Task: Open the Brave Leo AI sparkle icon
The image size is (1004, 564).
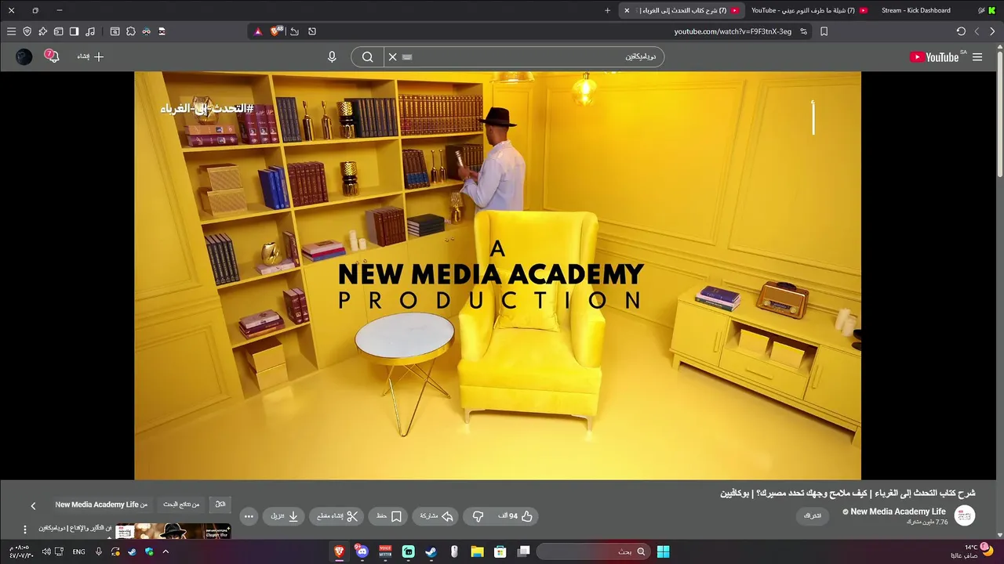Action: [42, 31]
